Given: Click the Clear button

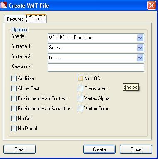Looking at the screenshot, I should coord(20,149).
